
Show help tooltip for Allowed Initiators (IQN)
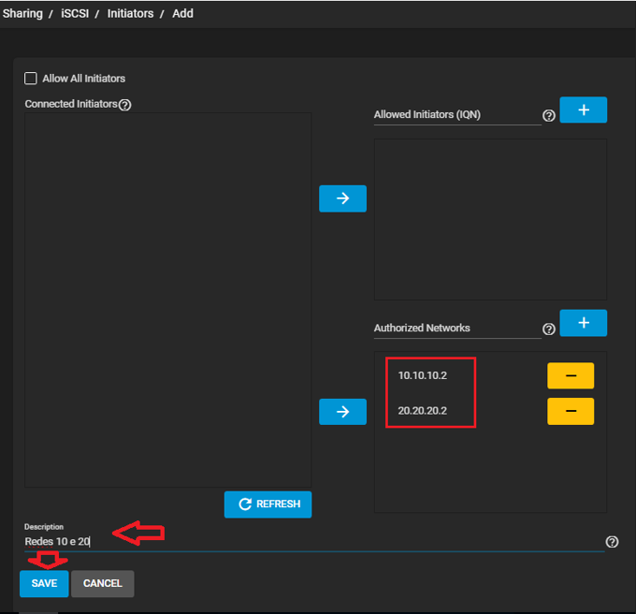point(549,116)
